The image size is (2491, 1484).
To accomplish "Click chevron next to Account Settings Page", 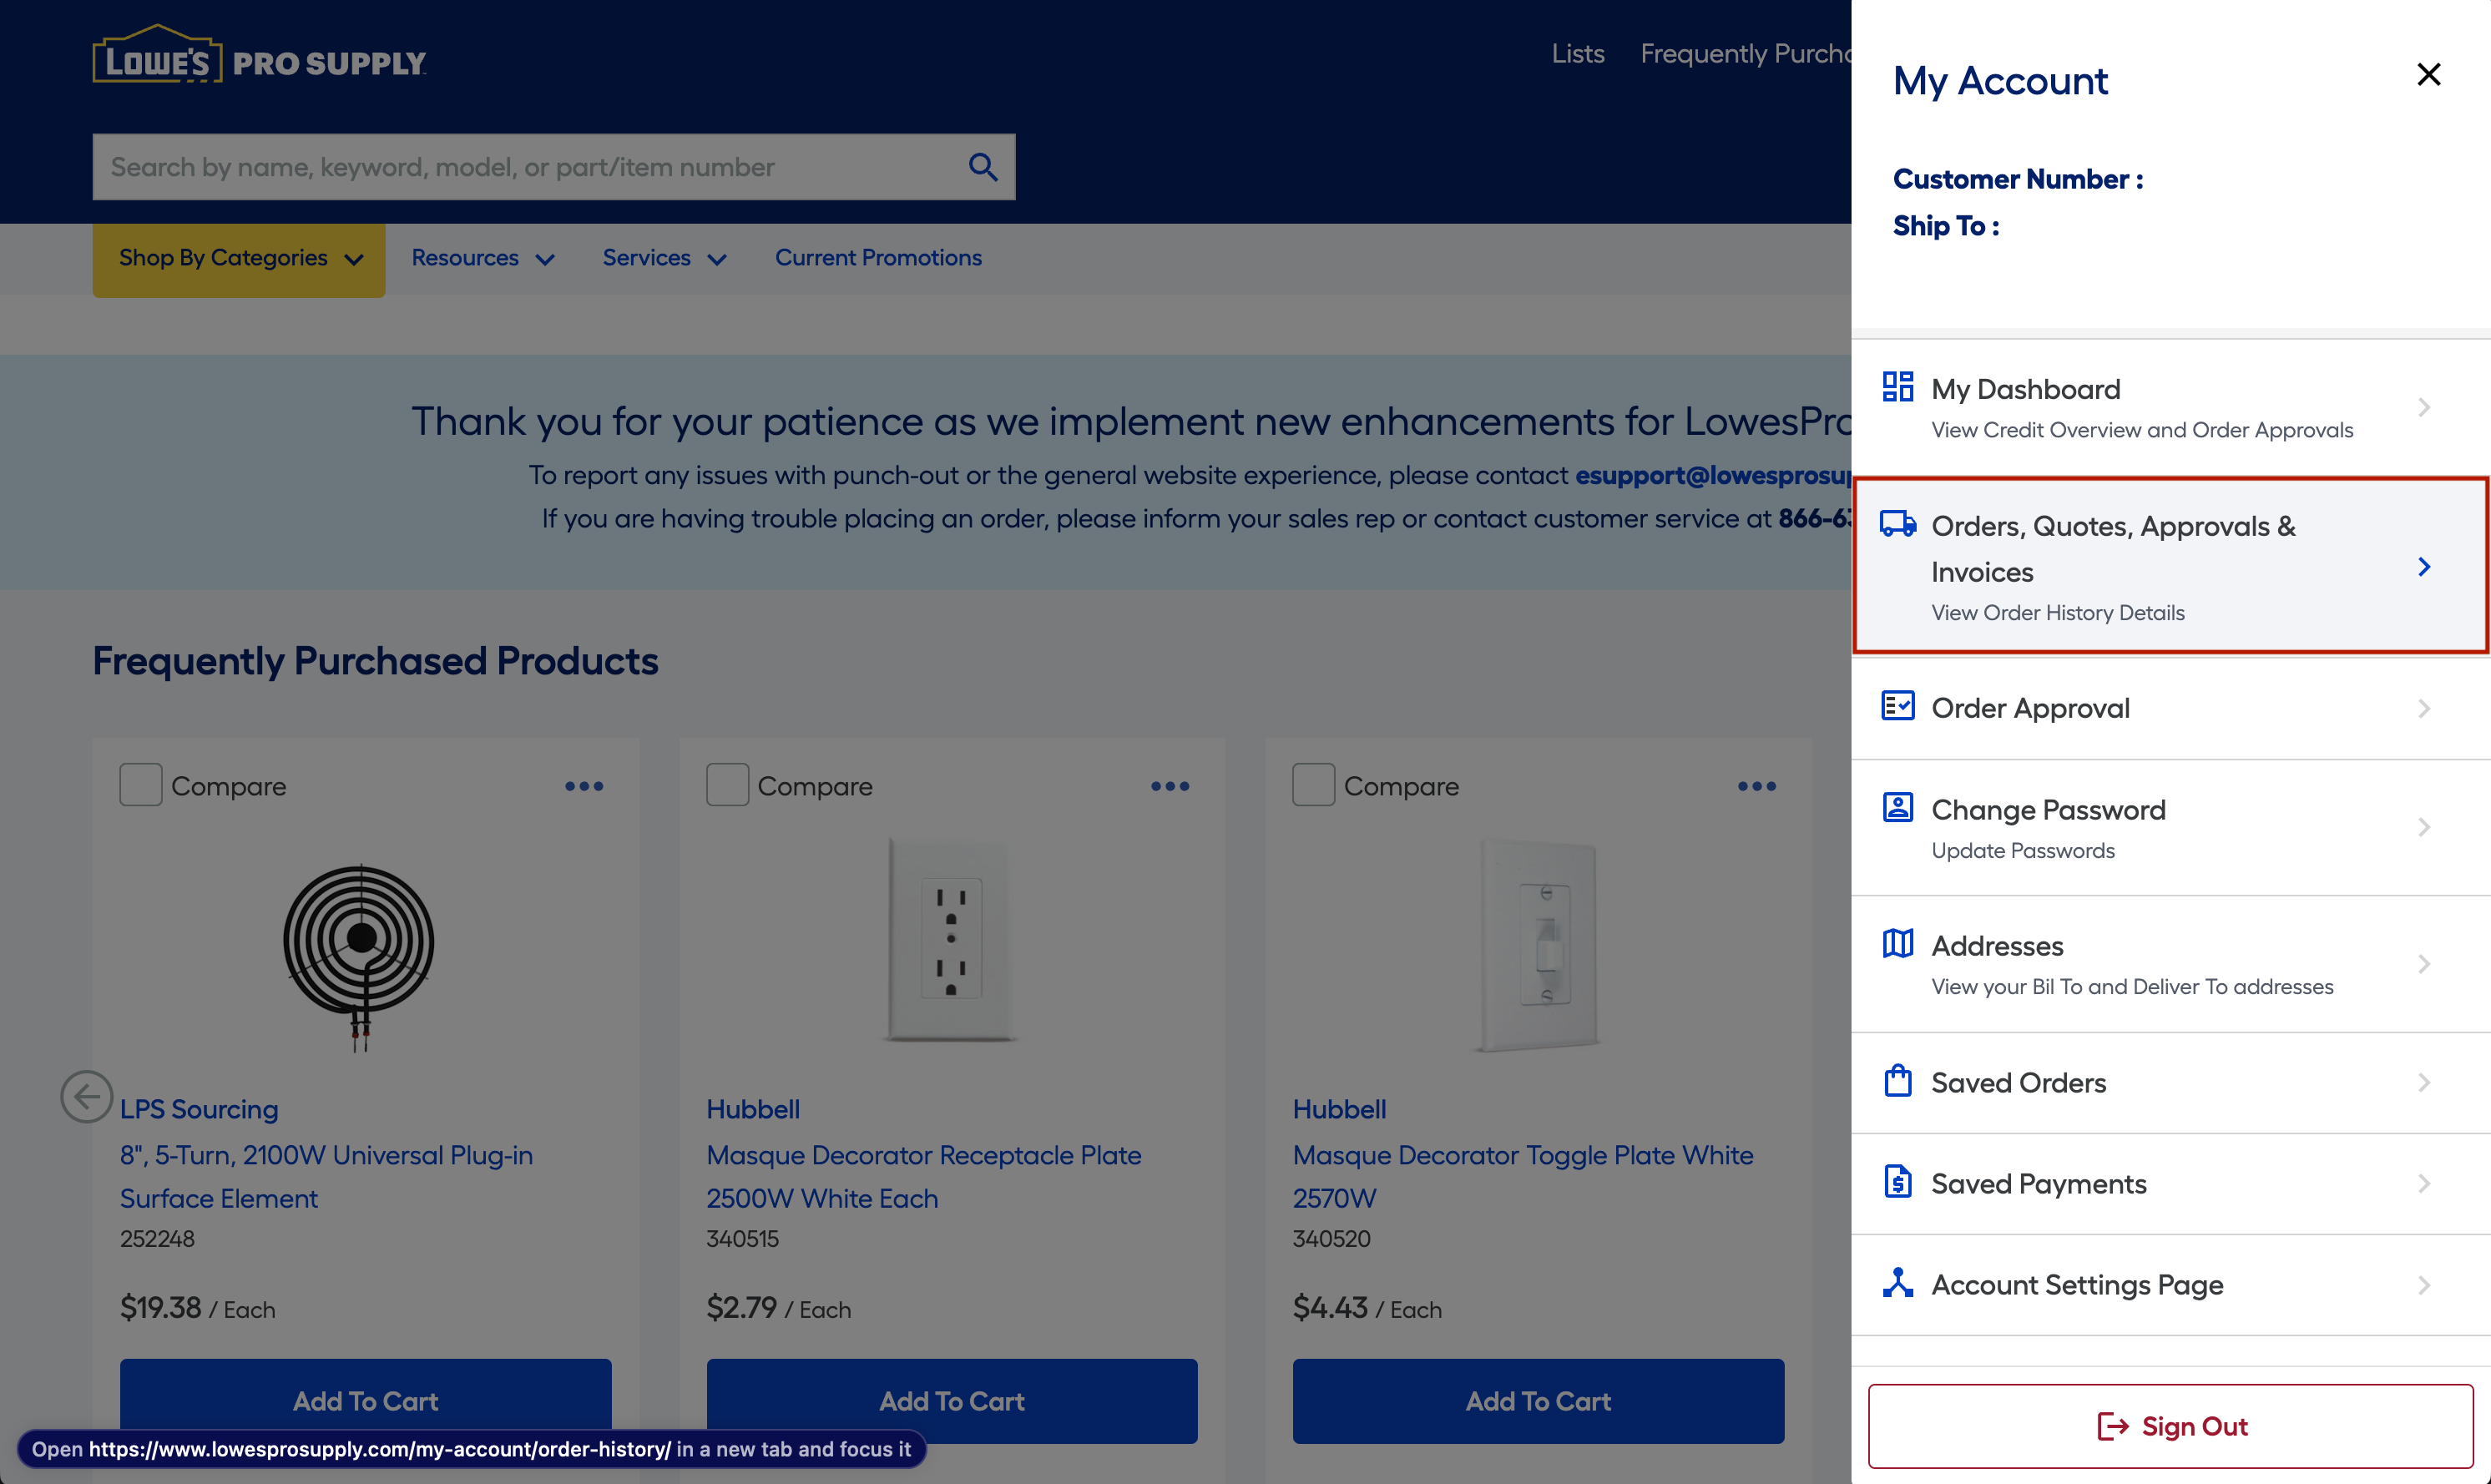I will coord(2424,1285).
